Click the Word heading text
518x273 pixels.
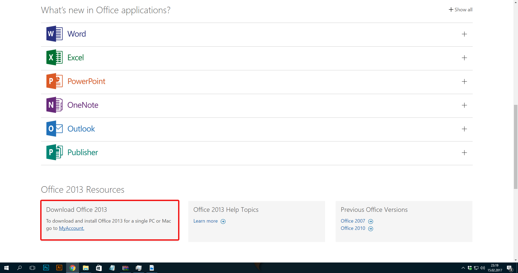coord(77,34)
